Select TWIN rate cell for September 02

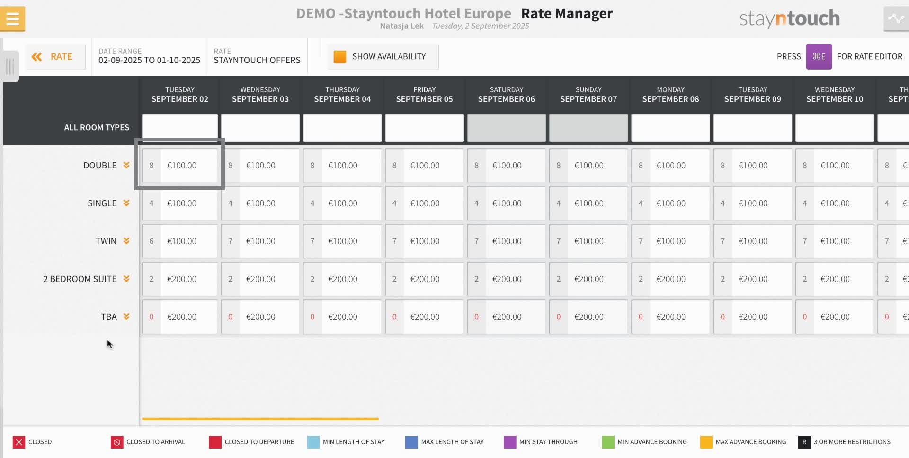tap(180, 241)
